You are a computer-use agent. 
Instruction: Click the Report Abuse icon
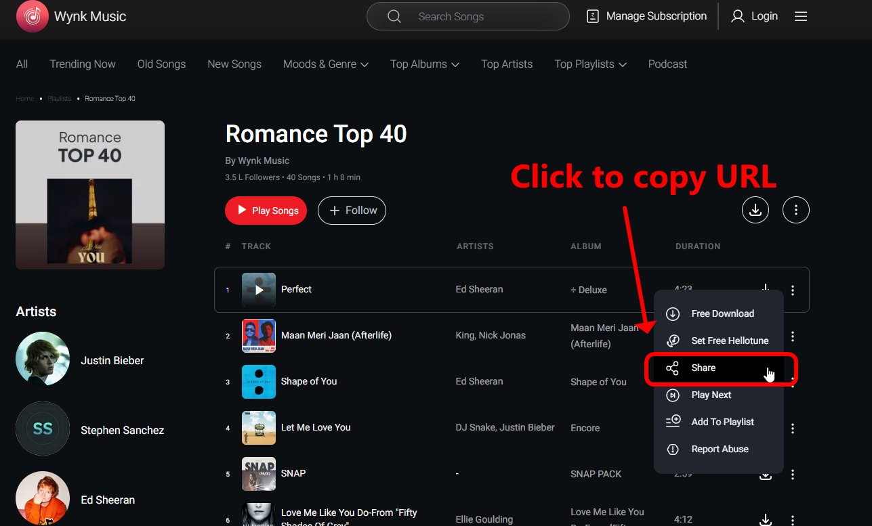pos(673,450)
